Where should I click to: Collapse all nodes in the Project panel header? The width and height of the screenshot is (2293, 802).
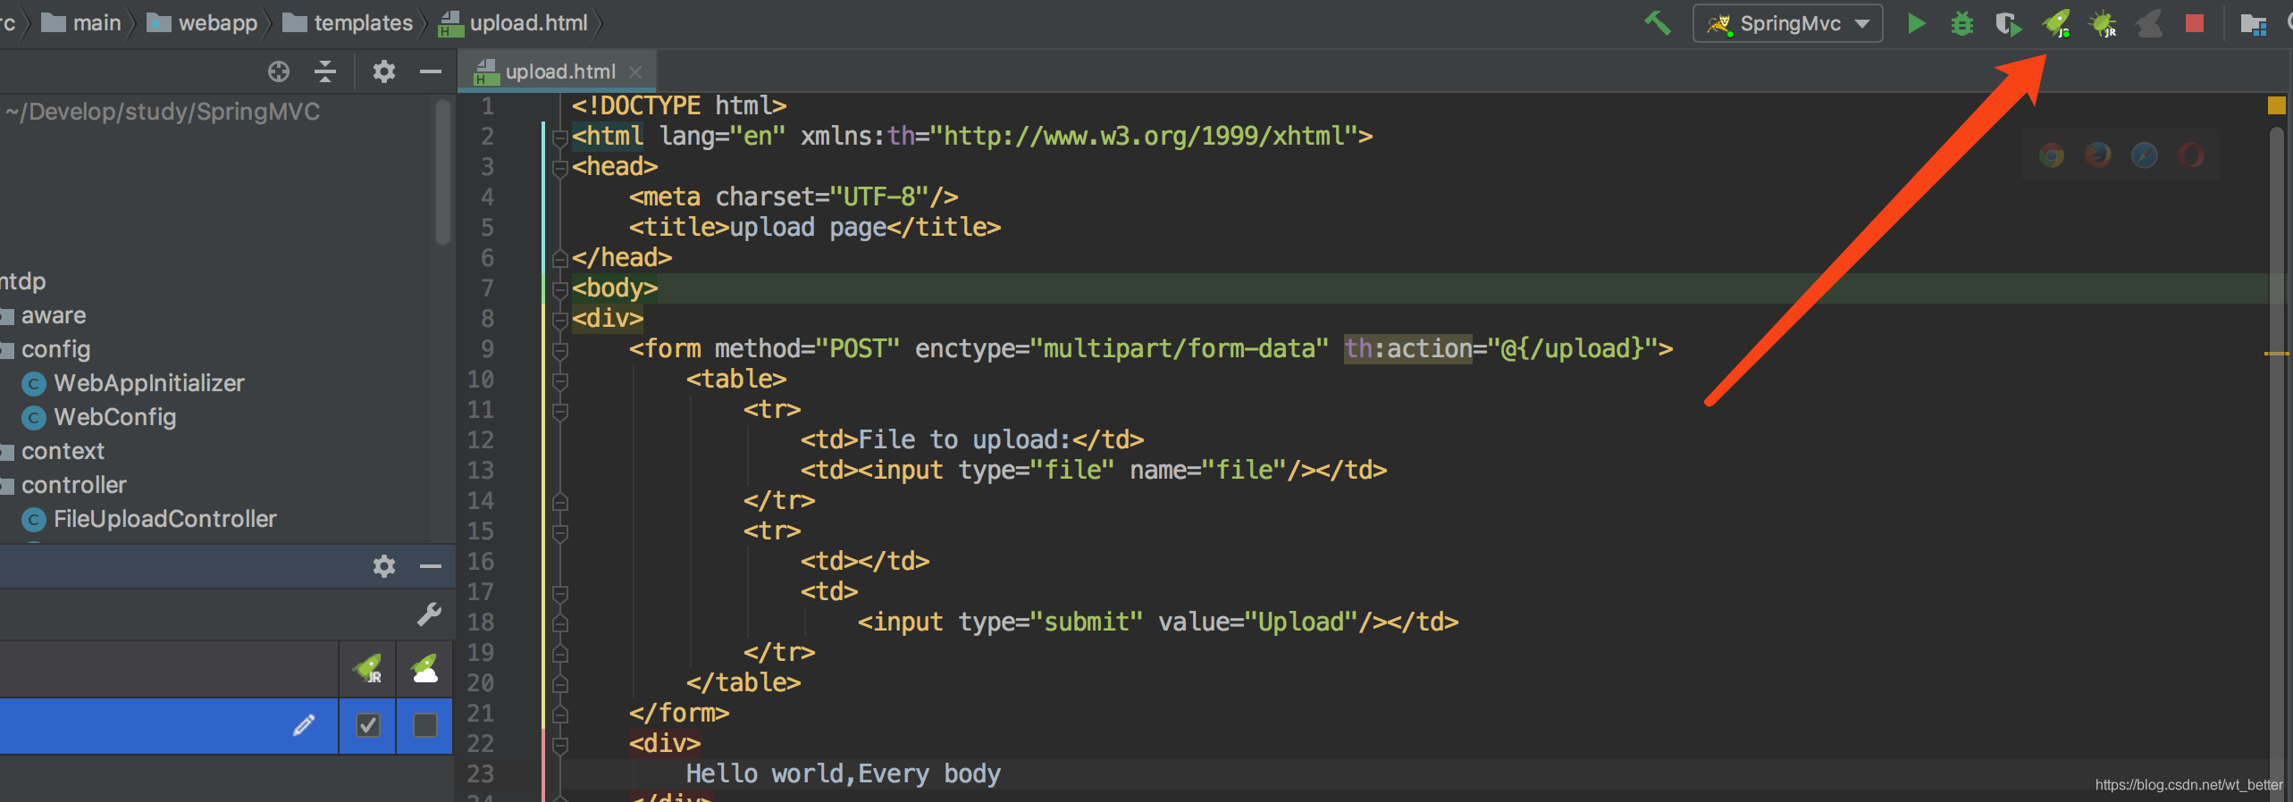(x=325, y=71)
